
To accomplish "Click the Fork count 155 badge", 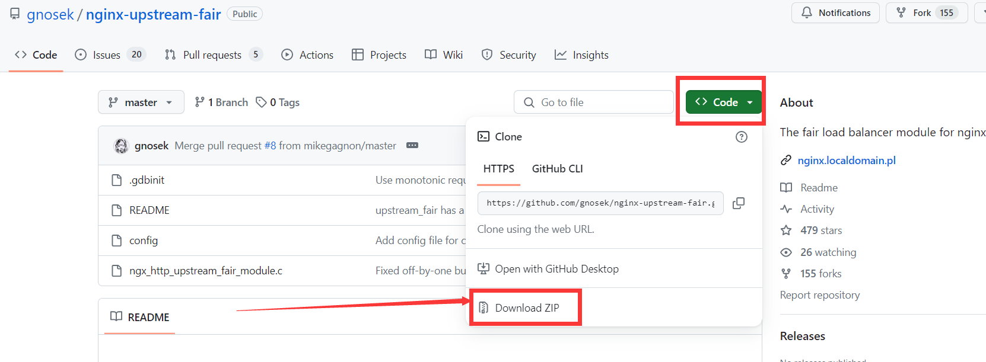I will click(947, 13).
